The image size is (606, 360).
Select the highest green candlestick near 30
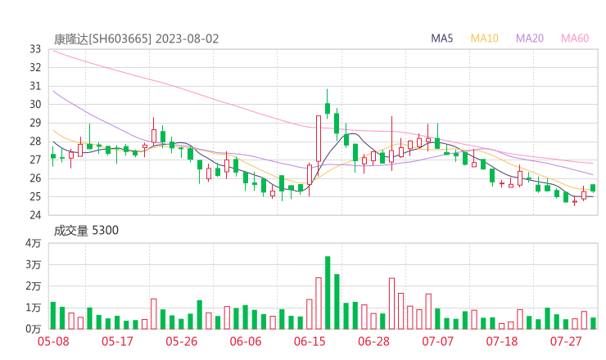328,108
